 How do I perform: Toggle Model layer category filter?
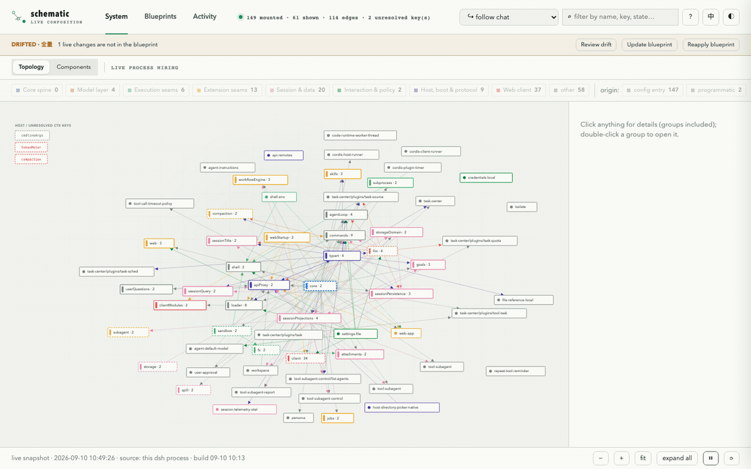pos(92,90)
